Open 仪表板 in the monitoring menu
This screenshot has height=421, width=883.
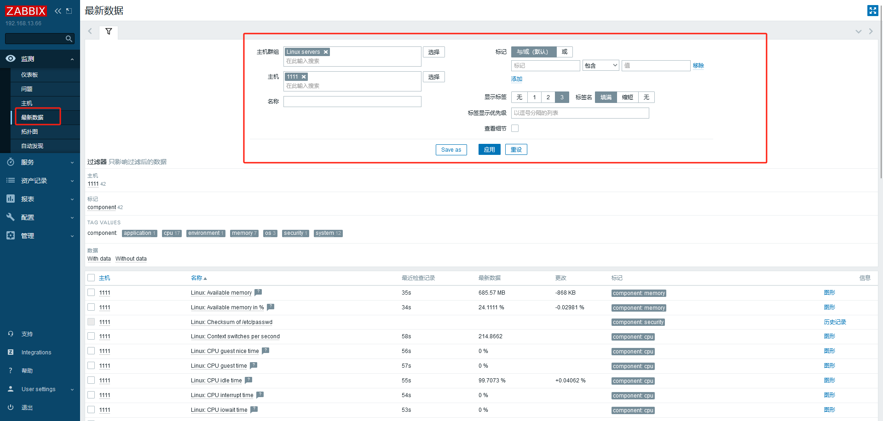tap(29, 75)
